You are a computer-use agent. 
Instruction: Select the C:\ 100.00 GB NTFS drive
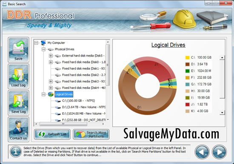[79, 101]
